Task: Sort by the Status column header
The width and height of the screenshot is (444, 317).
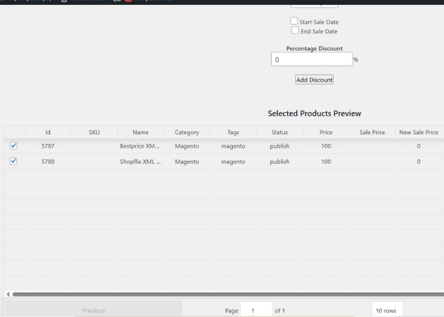Action: 280,133
